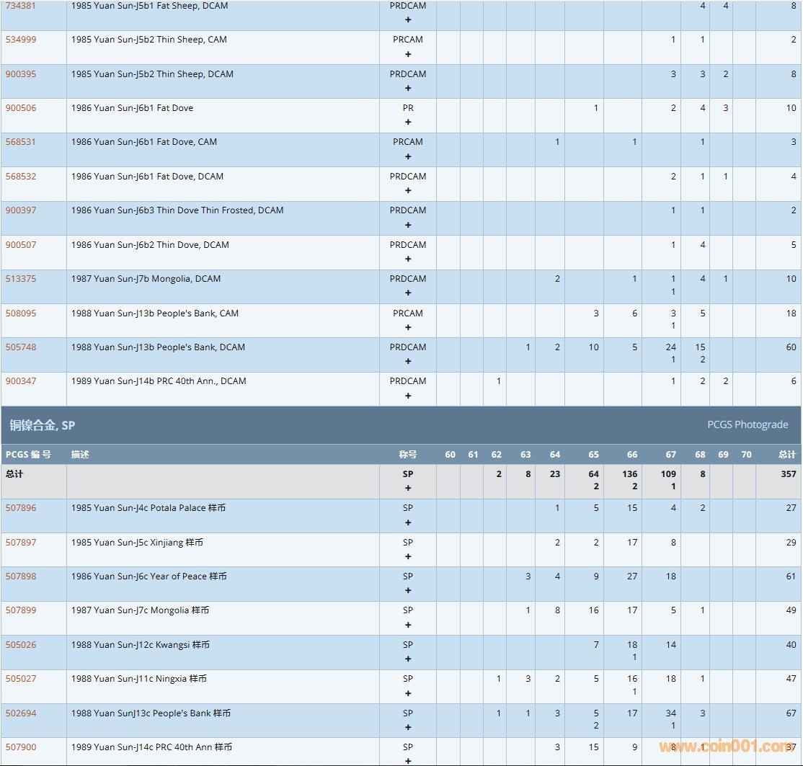
Task: Expand plus for 1985 Potala Palace 样币
Action: coord(408,522)
